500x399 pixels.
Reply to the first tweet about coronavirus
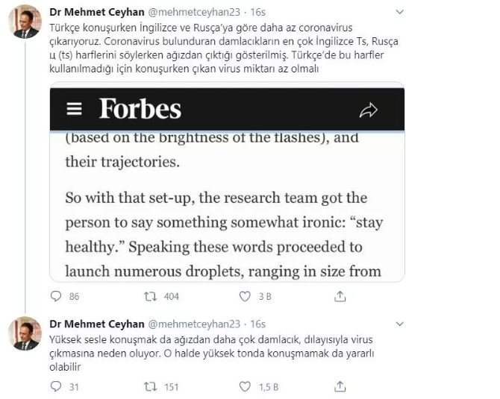coord(55,296)
